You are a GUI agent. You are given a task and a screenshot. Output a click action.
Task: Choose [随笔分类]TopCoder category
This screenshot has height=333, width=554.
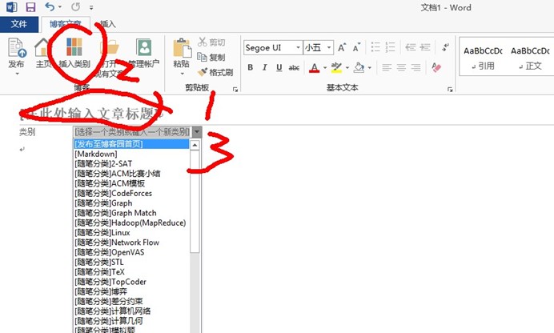tap(131, 282)
